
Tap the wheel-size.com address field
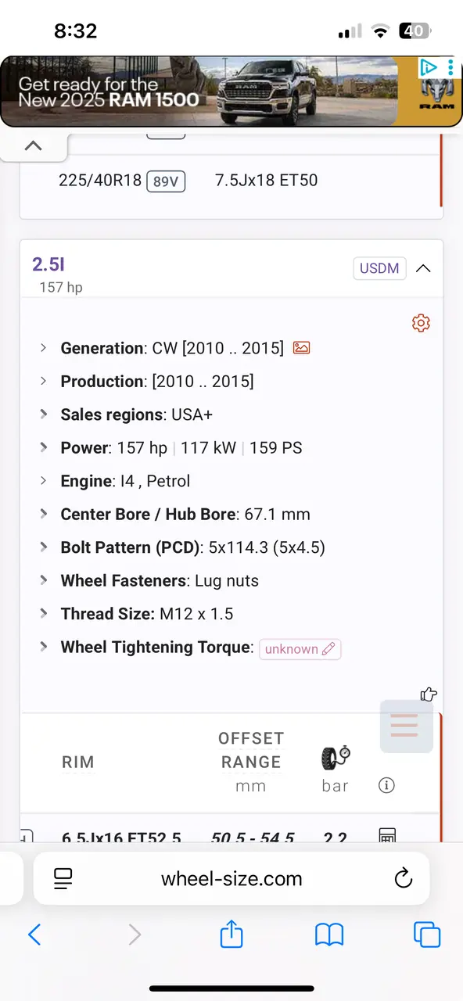(231, 878)
